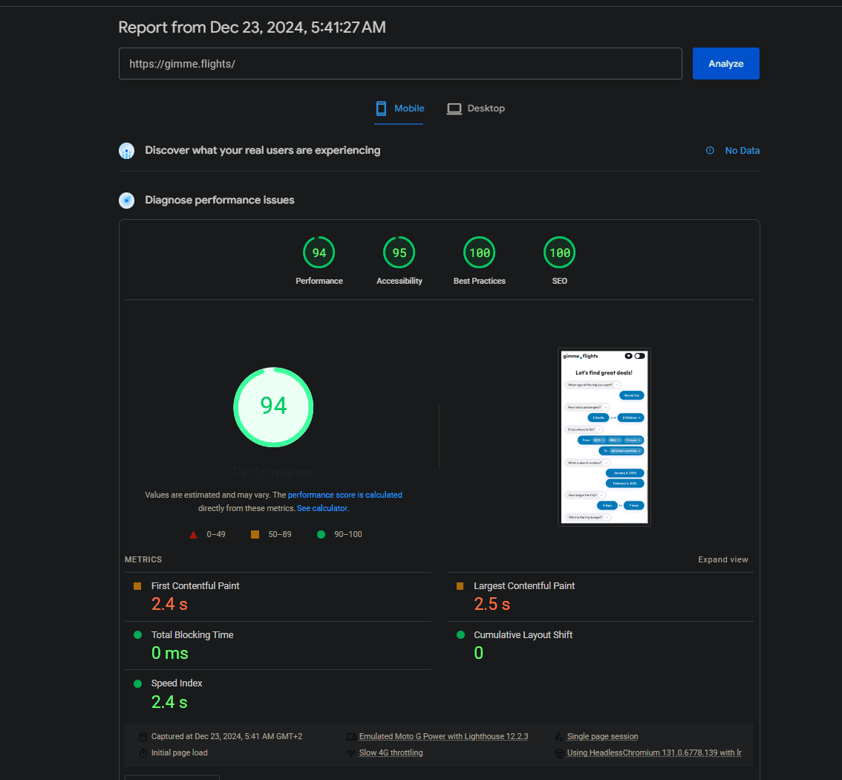Click the calendar icon beside the capture date
This screenshot has height=780, width=842.
pyautogui.click(x=143, y=737)
